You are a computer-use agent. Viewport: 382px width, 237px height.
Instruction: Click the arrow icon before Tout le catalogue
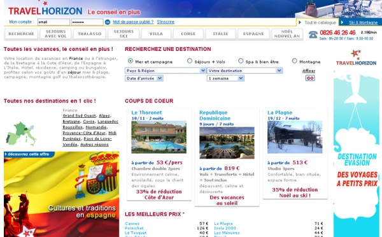(x=300, y=22)
